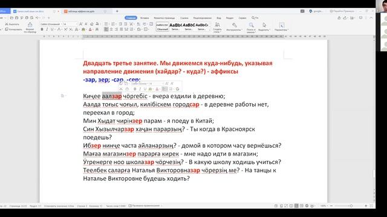The height and width of the screenshot is (217, 387).
Task: Click the zoom in plus button
Action: tap(366, 206)
